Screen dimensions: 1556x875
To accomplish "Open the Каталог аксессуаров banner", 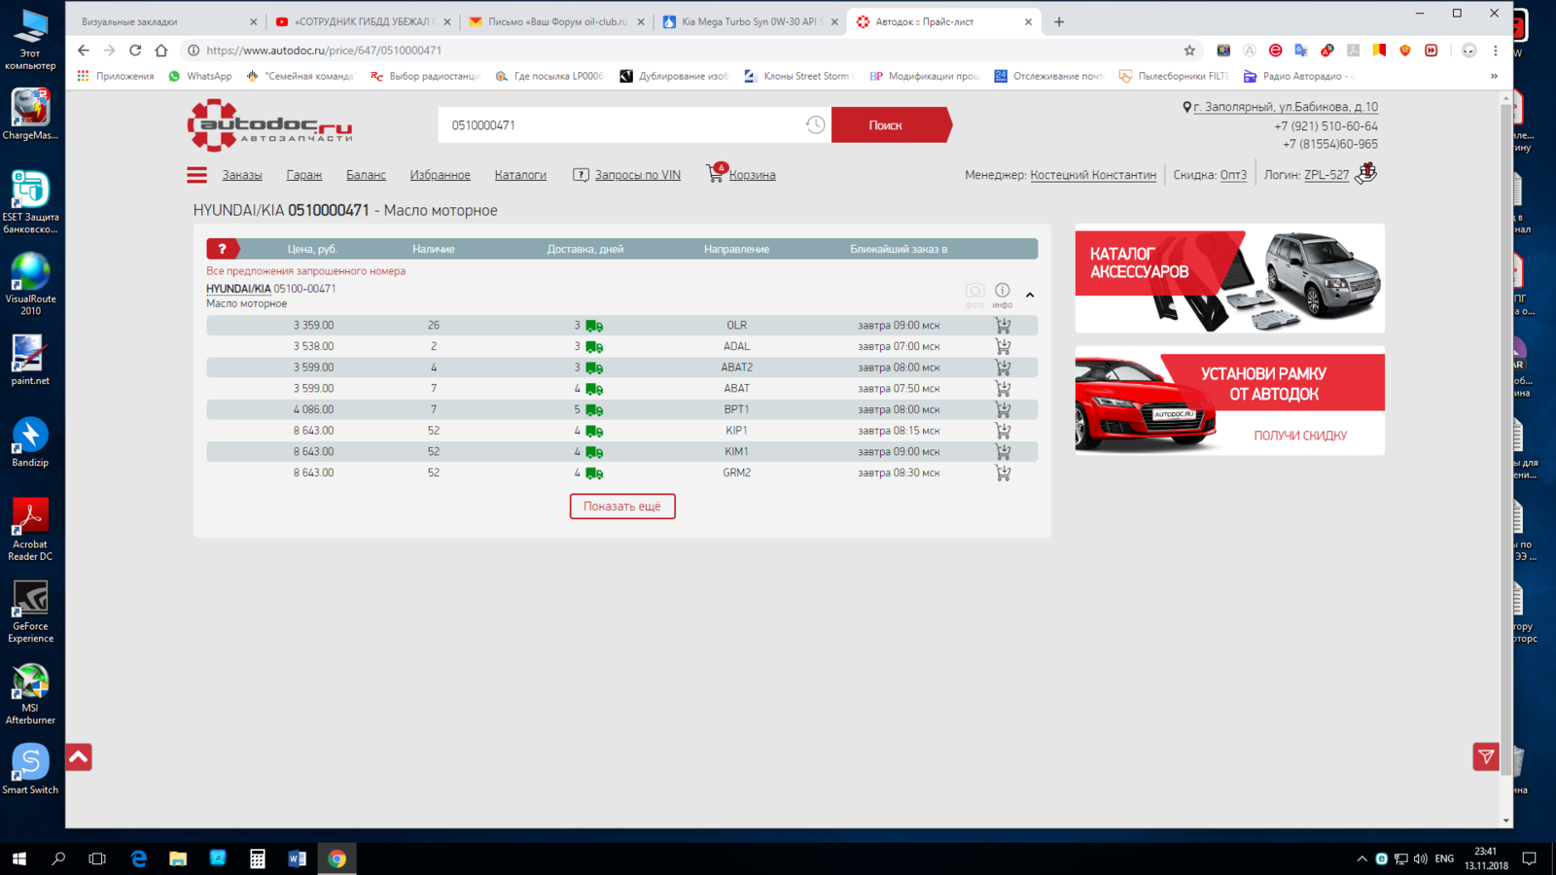I will tap(1229, 278).
